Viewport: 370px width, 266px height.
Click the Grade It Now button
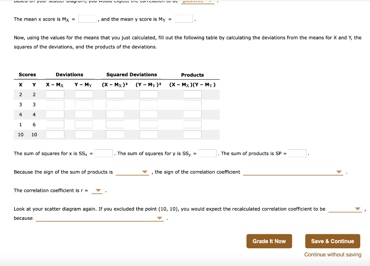(269, 241)
